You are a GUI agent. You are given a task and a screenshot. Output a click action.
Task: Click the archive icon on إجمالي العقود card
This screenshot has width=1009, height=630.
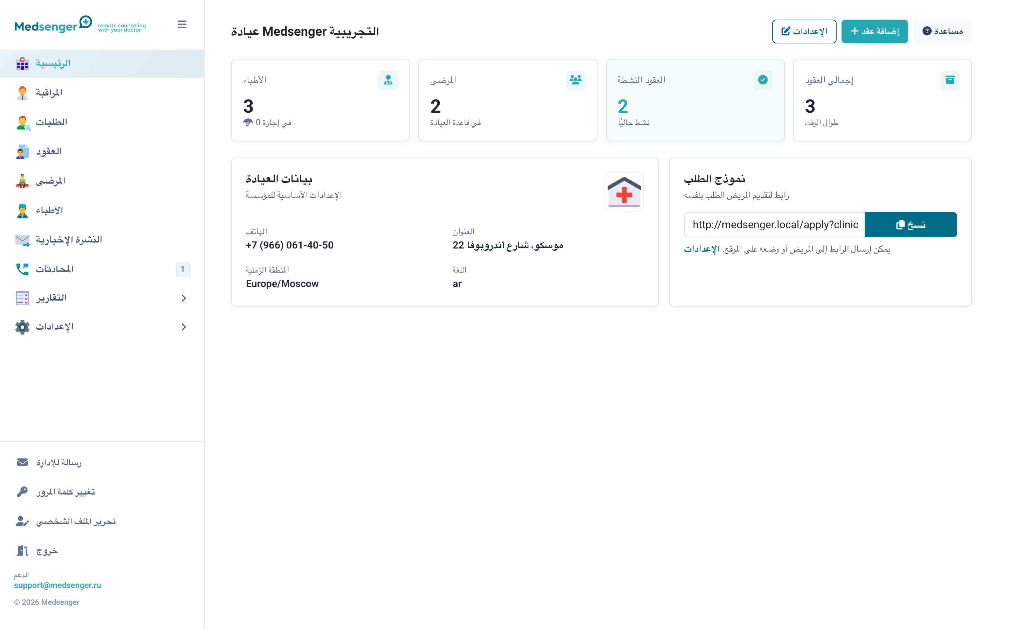950,80
